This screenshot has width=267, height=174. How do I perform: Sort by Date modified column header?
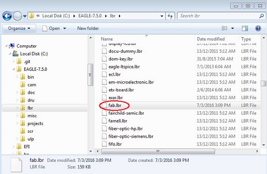point(211,39)
